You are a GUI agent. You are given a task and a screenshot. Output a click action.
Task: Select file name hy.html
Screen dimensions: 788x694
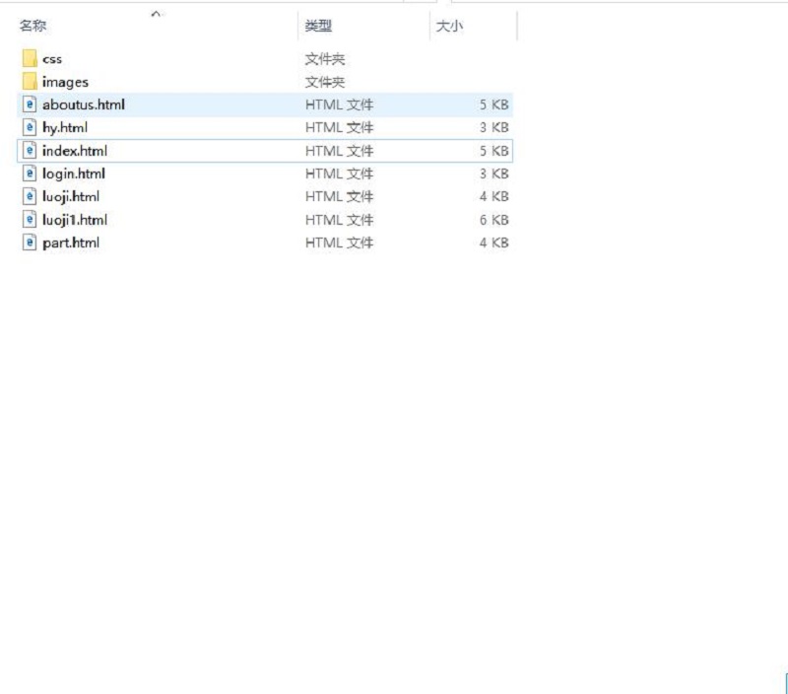[65, 128]
